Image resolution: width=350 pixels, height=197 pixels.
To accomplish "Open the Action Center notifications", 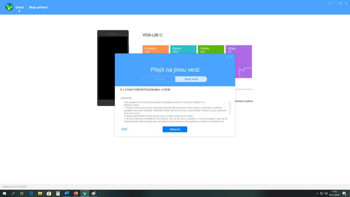I will pyautogui.click(x=345, y=194).
